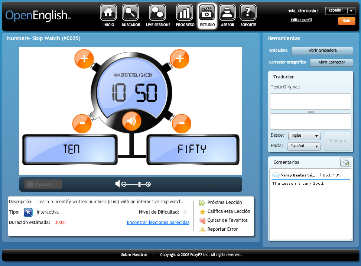Log out with the Salir button
This screenshot has height=266, width=361.
pos(347,21)
